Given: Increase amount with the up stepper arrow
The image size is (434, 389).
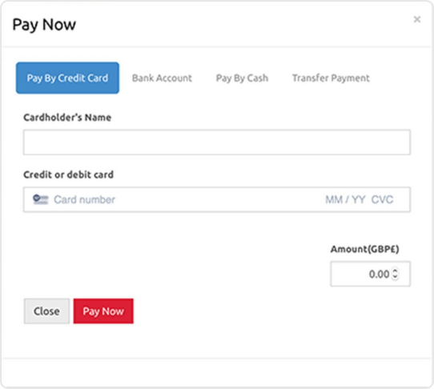Looking at the screenshot, I should point(396,271).
